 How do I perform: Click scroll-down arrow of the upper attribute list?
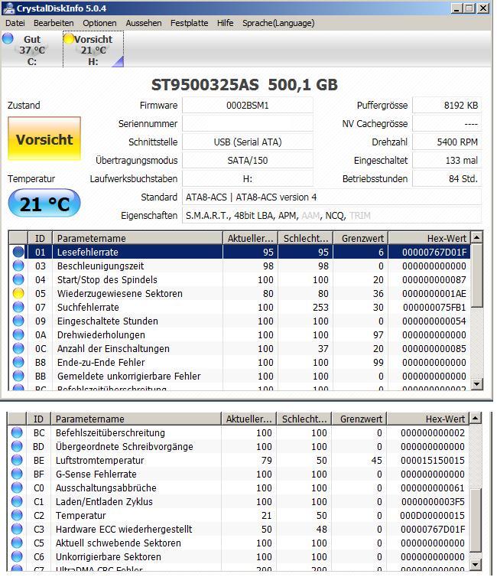coord(476,383)
